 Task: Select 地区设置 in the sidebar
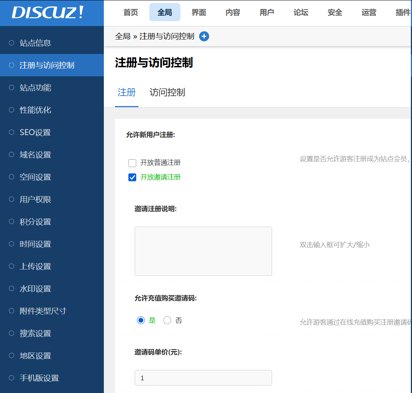[35, 355]
